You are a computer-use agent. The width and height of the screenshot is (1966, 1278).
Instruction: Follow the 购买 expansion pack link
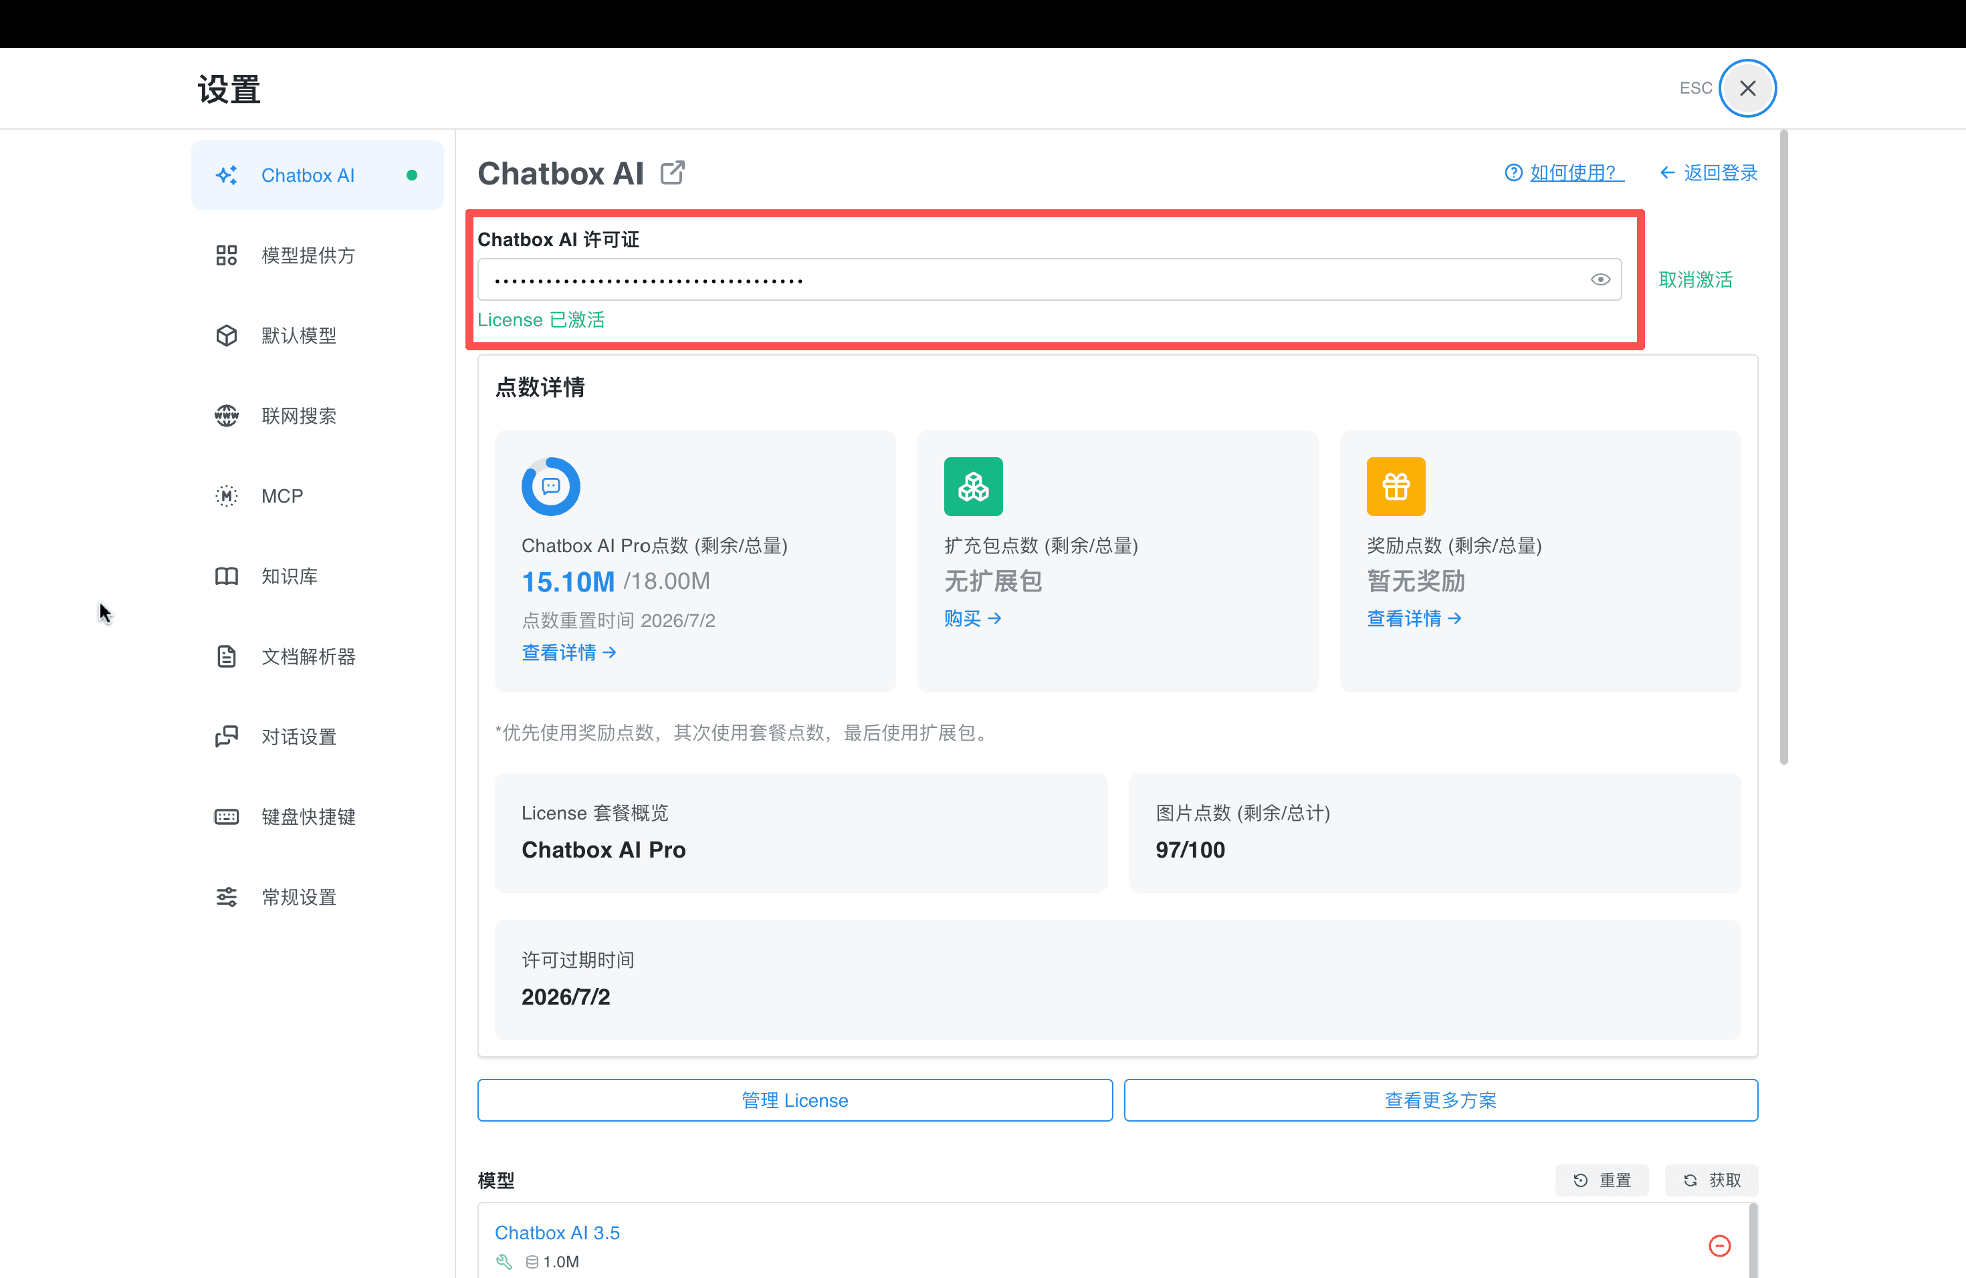point(972,618)
